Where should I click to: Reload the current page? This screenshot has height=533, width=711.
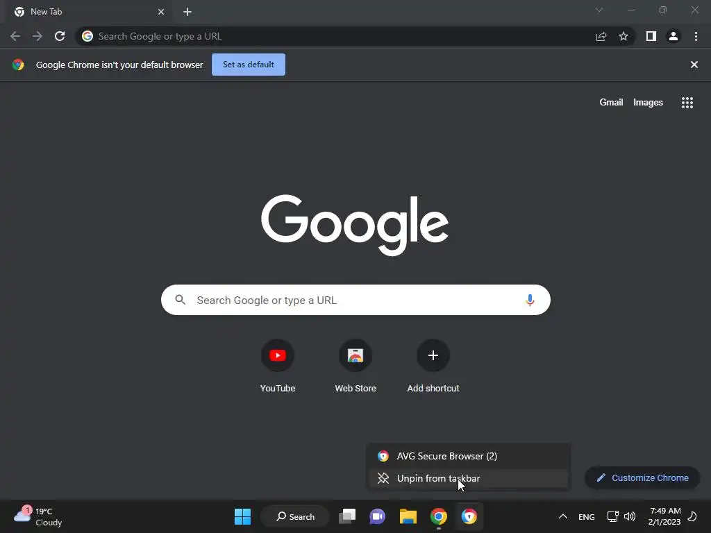coord(60,36)
